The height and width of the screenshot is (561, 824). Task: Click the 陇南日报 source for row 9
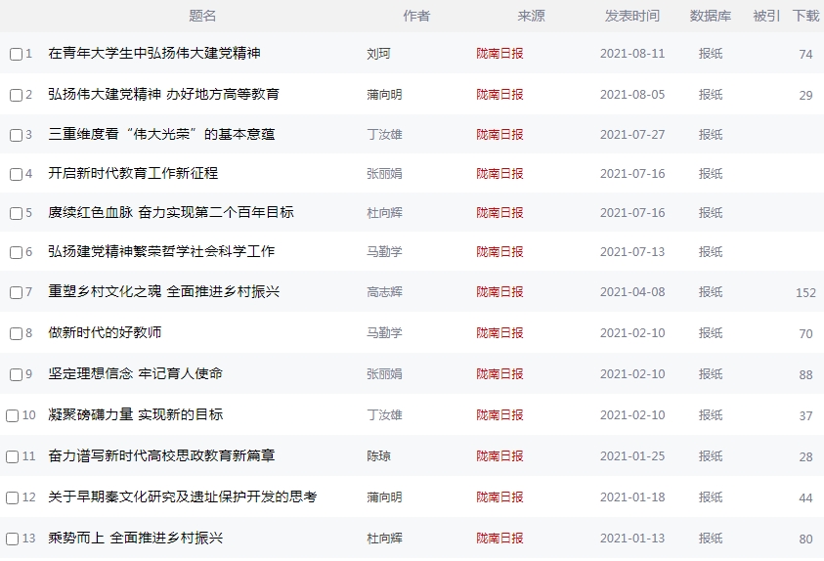[x=499, y=374]
